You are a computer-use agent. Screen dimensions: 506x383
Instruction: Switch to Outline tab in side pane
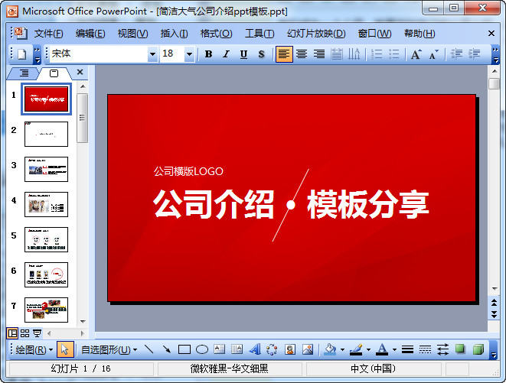[24, 73]
